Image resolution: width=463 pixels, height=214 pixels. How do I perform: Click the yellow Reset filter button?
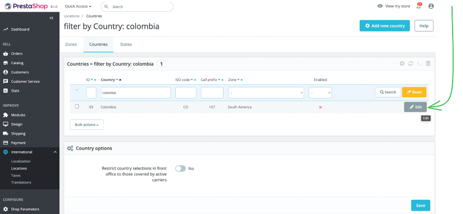point(414,92)
